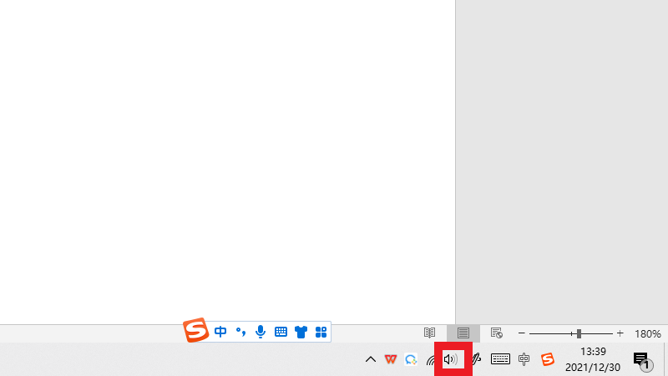The height and width of the screenshot is (376, 668).
Task: Select the Print Layout view
Action: click(463, 333)
